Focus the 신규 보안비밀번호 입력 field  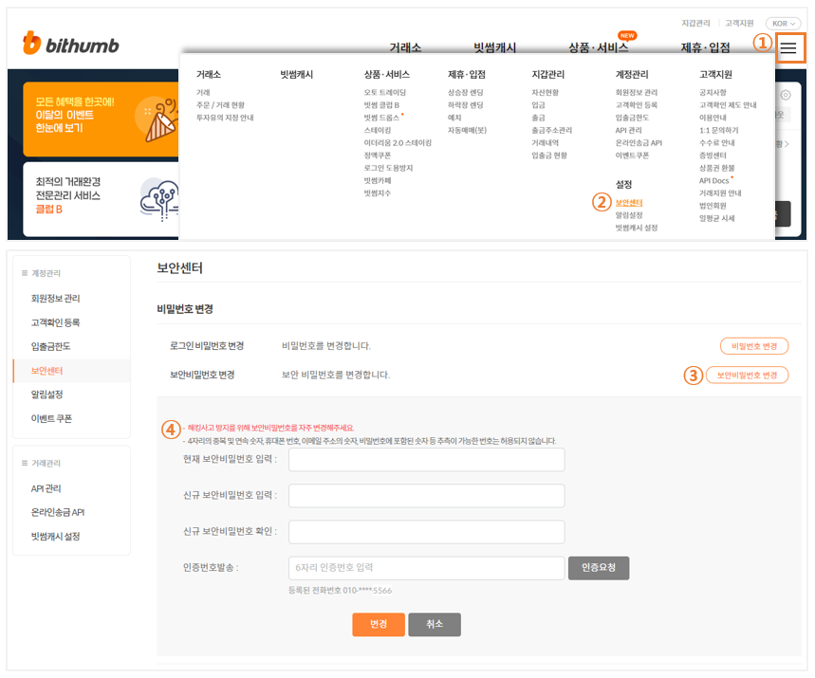click(x=426, y=496)
